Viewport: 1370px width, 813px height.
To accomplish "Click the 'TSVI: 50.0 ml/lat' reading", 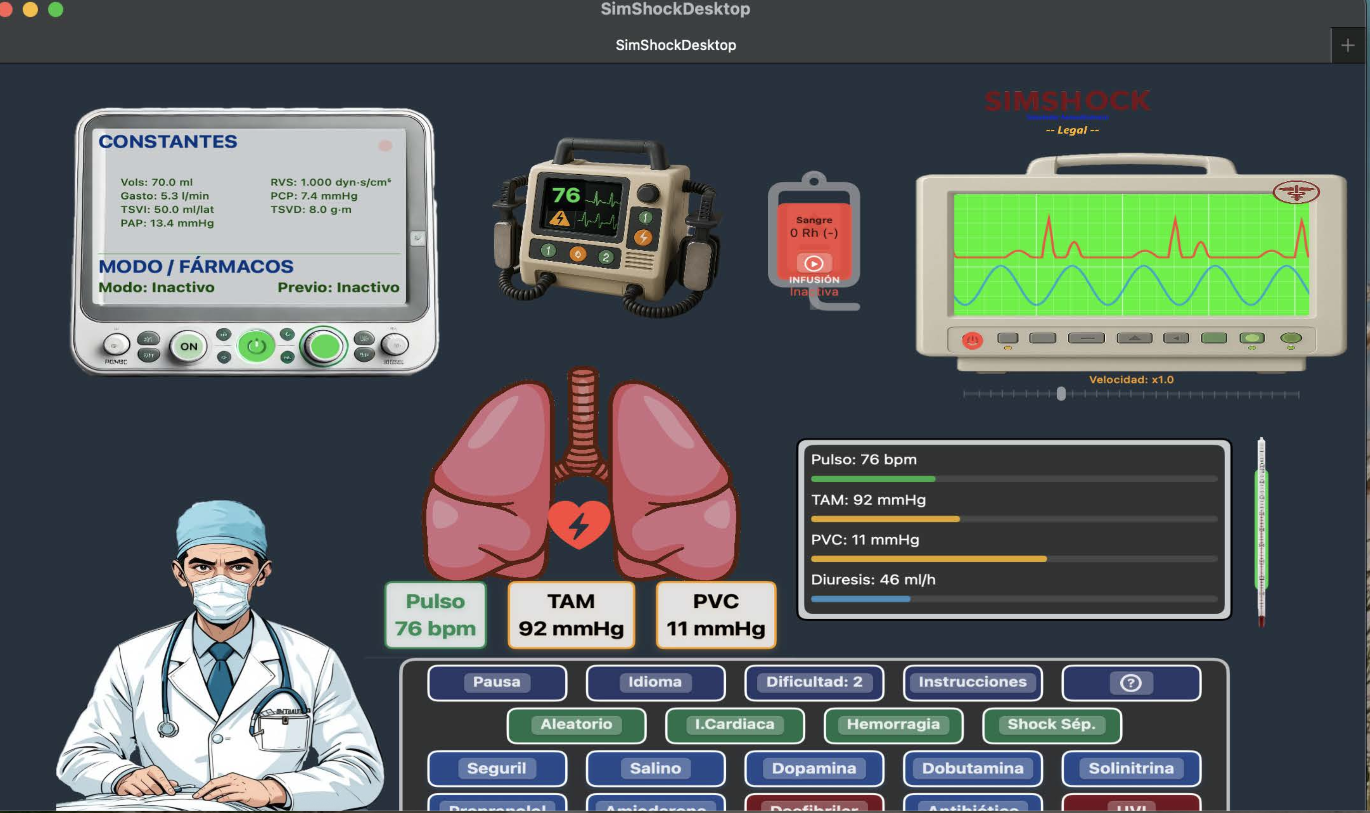I will tap(167, 210).
